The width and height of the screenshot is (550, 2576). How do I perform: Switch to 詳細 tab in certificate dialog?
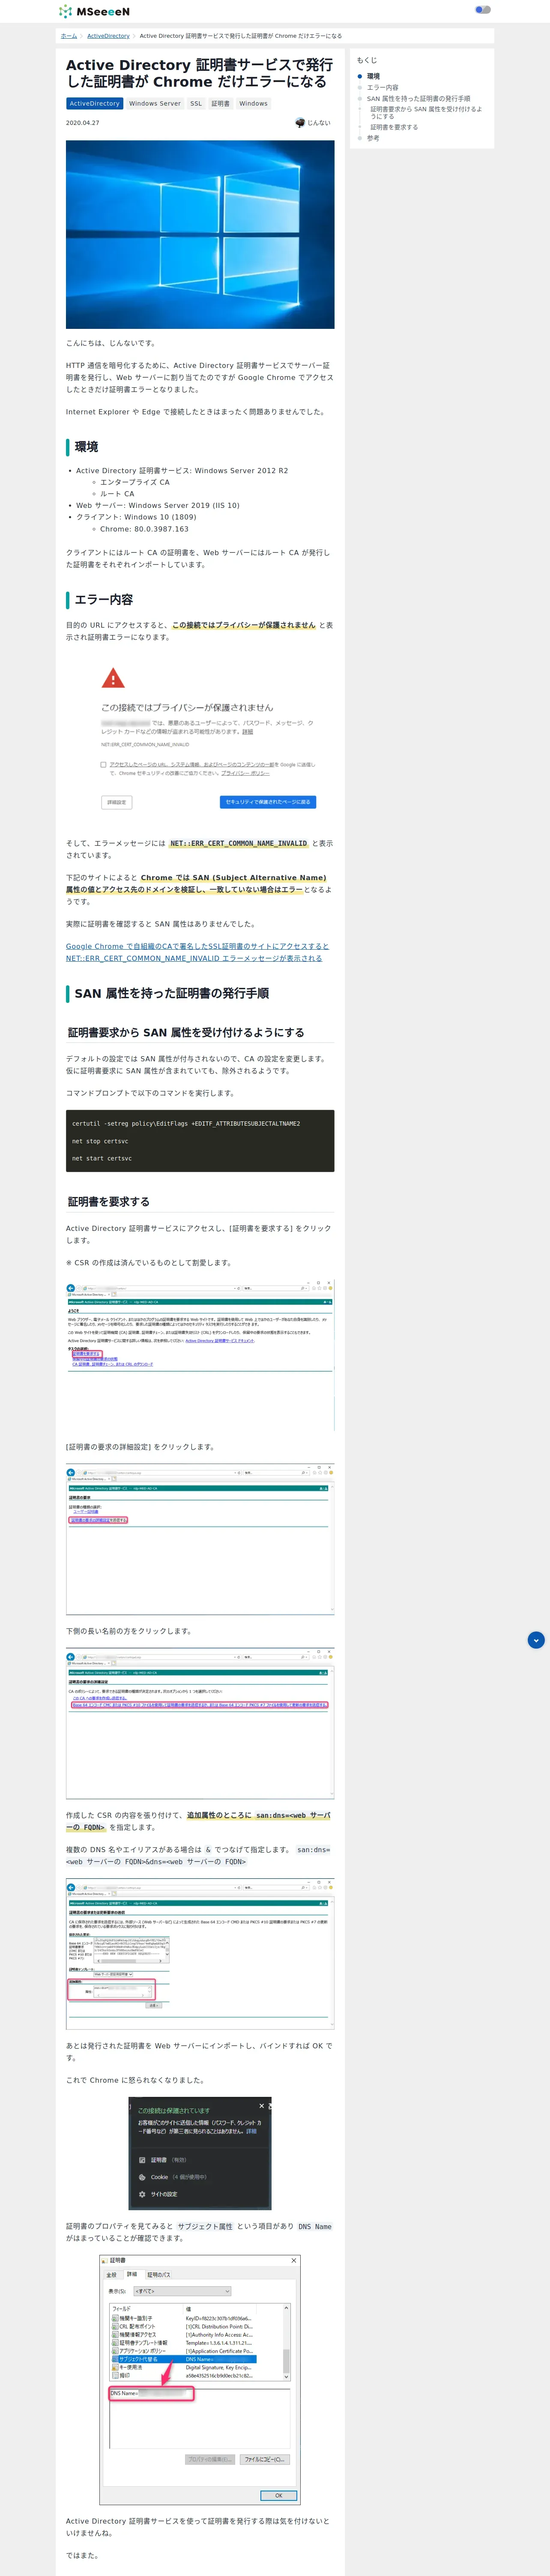coord(132,2274)
